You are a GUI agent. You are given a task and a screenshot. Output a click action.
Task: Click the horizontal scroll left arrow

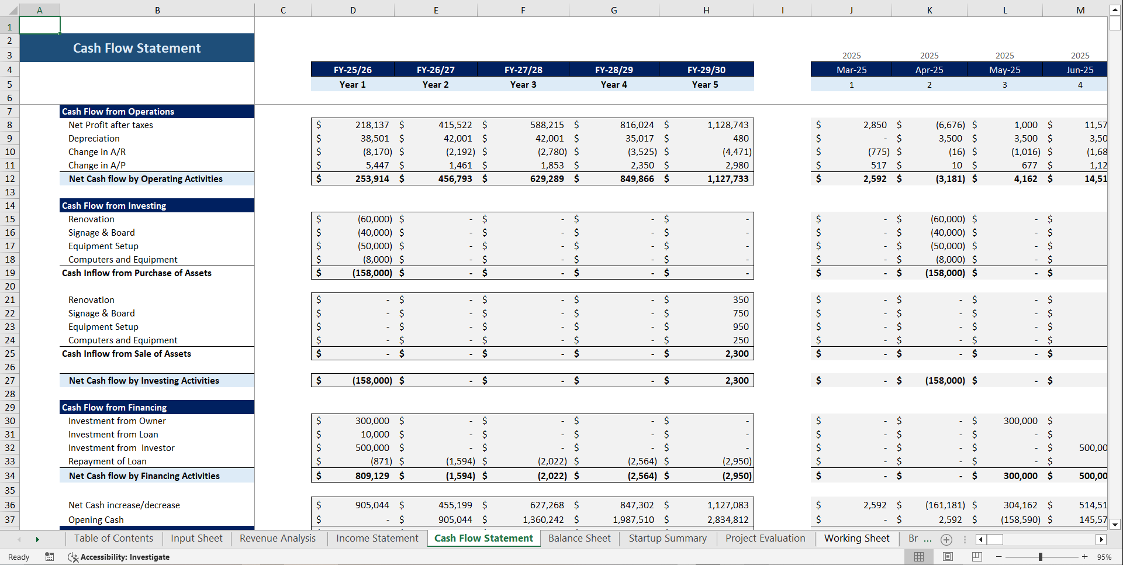point(981,539)
